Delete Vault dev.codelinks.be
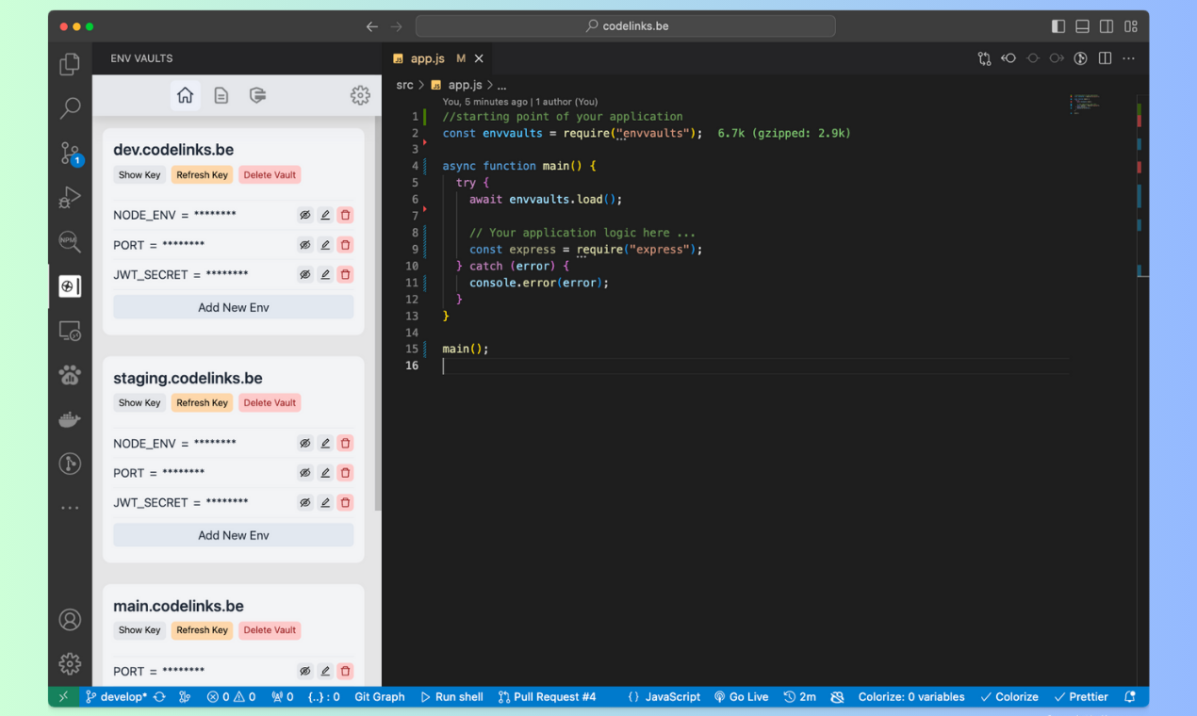The width and height of the screenshot is (1197, 716). 270,174
